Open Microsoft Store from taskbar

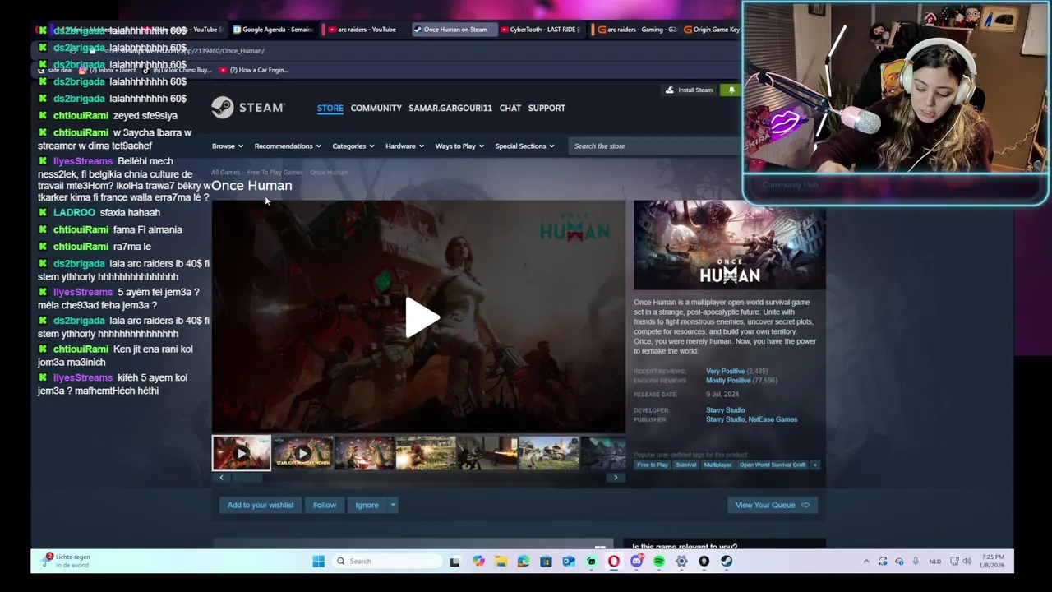pyautogui.click(x=546, y=561)
